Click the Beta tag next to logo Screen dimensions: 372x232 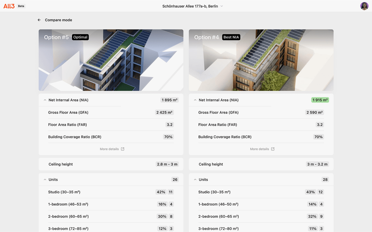point(21,6)
